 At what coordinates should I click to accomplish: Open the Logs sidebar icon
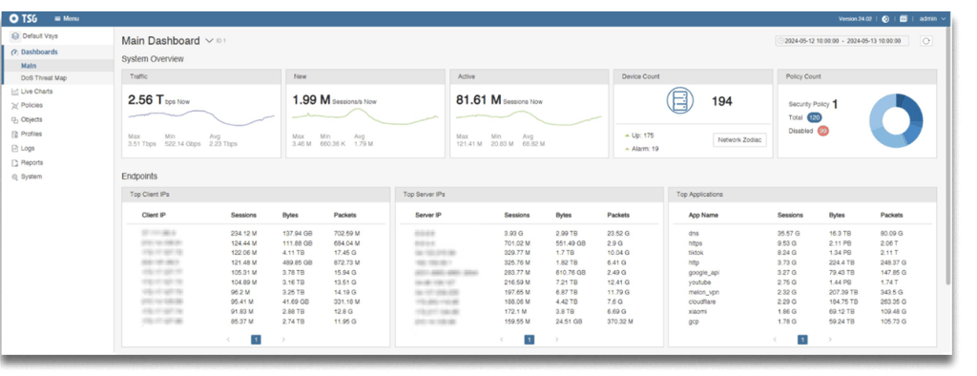(x=15, y=149)
